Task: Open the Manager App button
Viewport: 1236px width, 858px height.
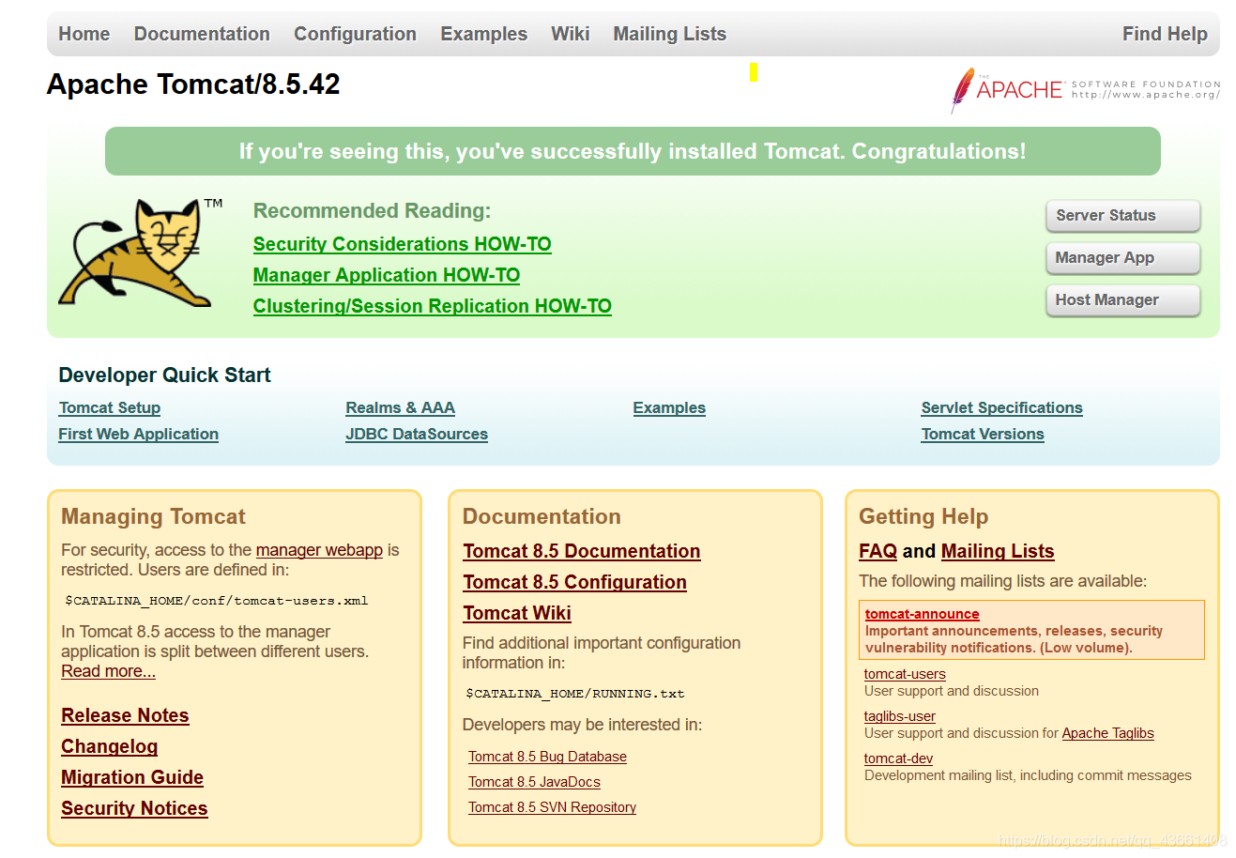Action: click(1122, 258)
